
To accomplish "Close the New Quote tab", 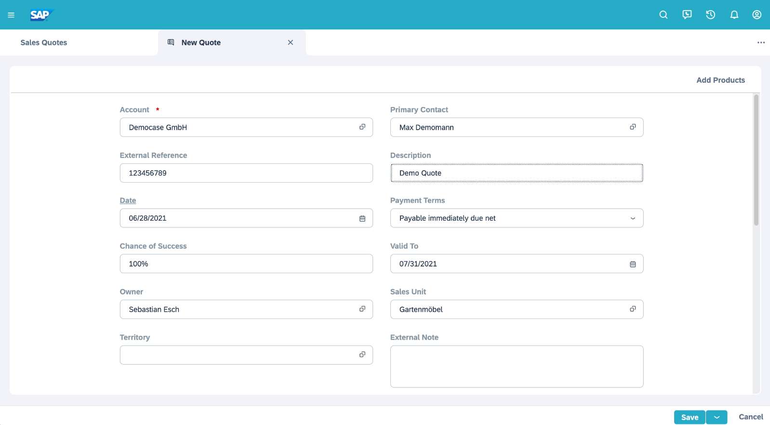I will tap(291, 42).
